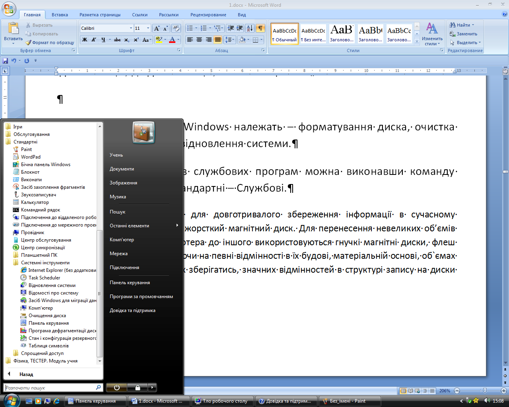Click the Вставить paste icon
The image size is (509, 407).
[13, 29]
